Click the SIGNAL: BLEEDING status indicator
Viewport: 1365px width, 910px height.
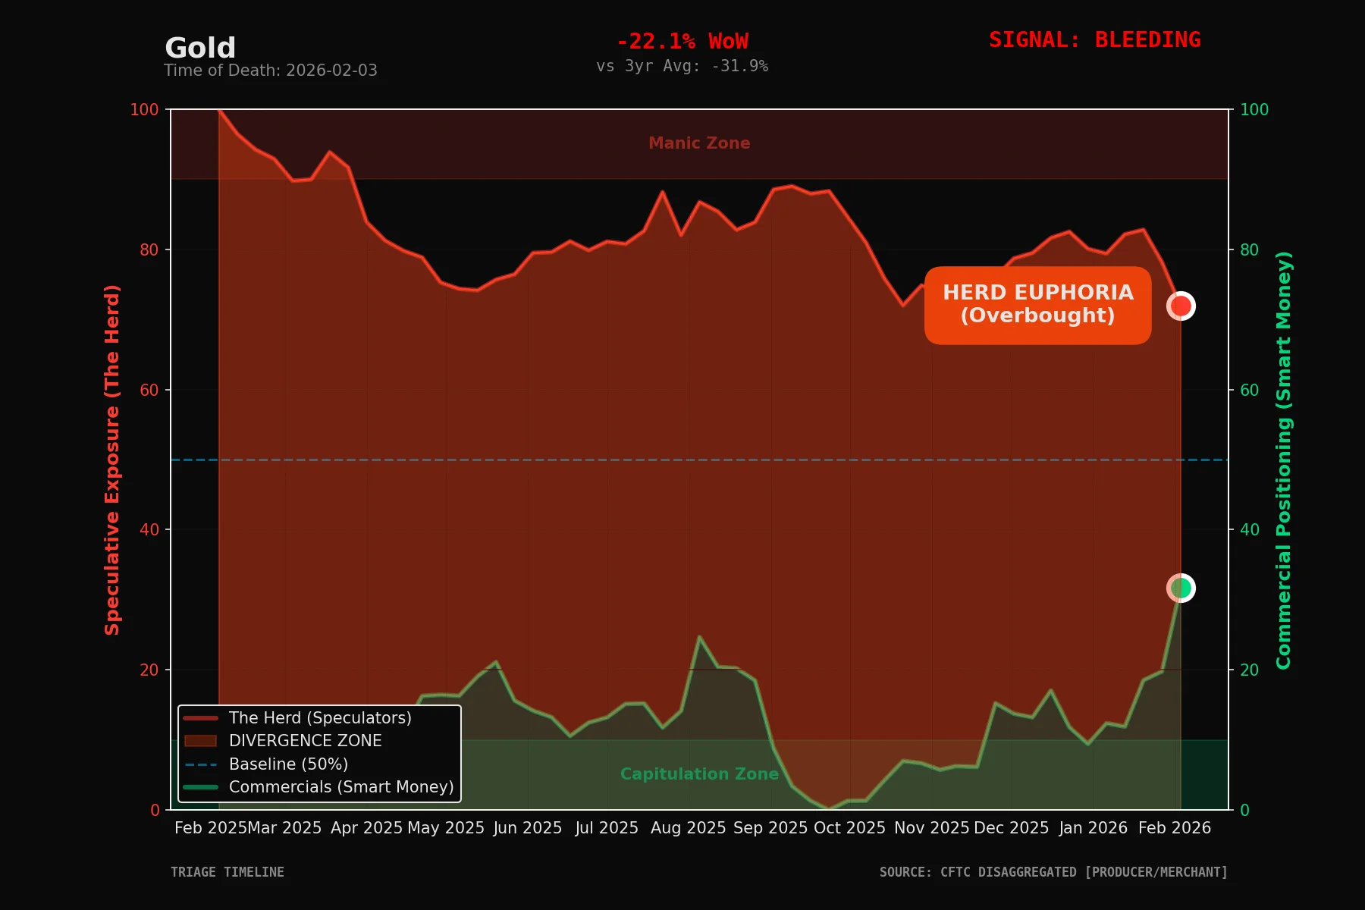pos(1094,39)
